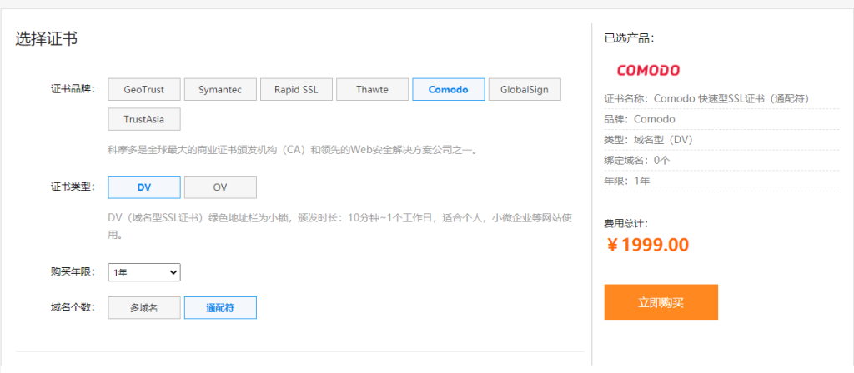Screen dimensions: 854x373
Task: Pick the Thawte brand button
Action: tap(372, 90)
